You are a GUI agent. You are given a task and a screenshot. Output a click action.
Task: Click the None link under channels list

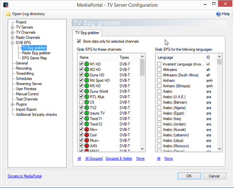click(140, 159)
